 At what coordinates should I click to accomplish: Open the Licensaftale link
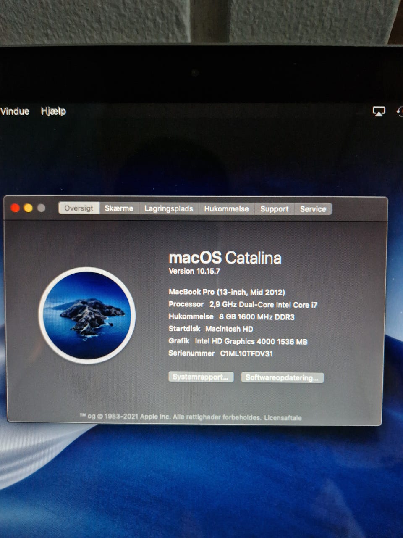coord(283,418)
